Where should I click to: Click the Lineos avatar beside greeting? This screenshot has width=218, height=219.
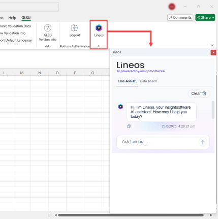tap(120, 107)
